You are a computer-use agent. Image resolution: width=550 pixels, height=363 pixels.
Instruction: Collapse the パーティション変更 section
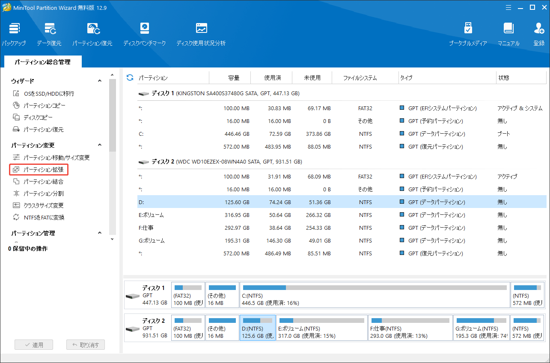100,145
